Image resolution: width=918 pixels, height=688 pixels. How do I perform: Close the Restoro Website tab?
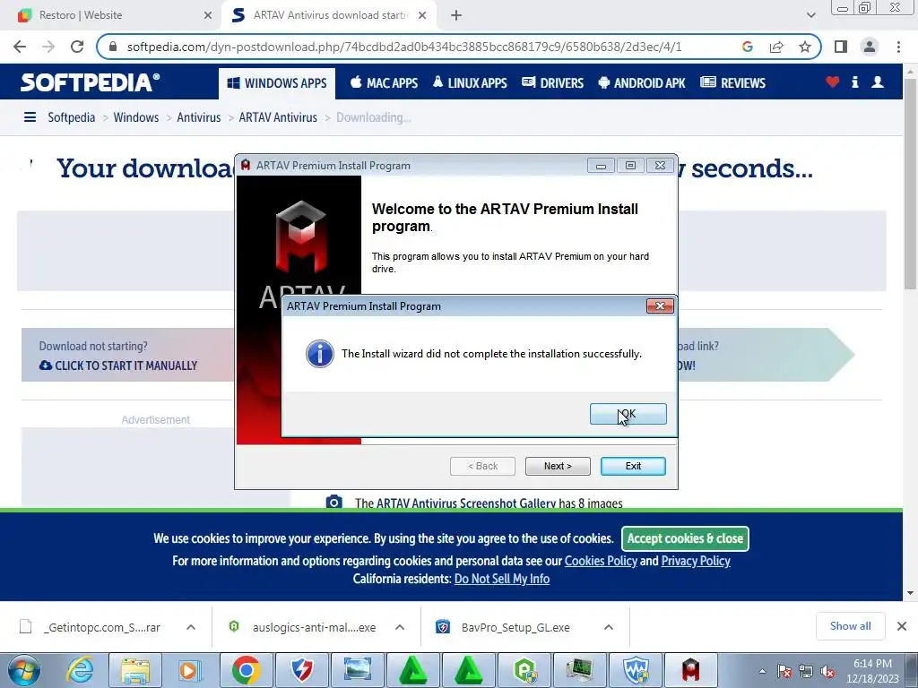pos(207,15)
